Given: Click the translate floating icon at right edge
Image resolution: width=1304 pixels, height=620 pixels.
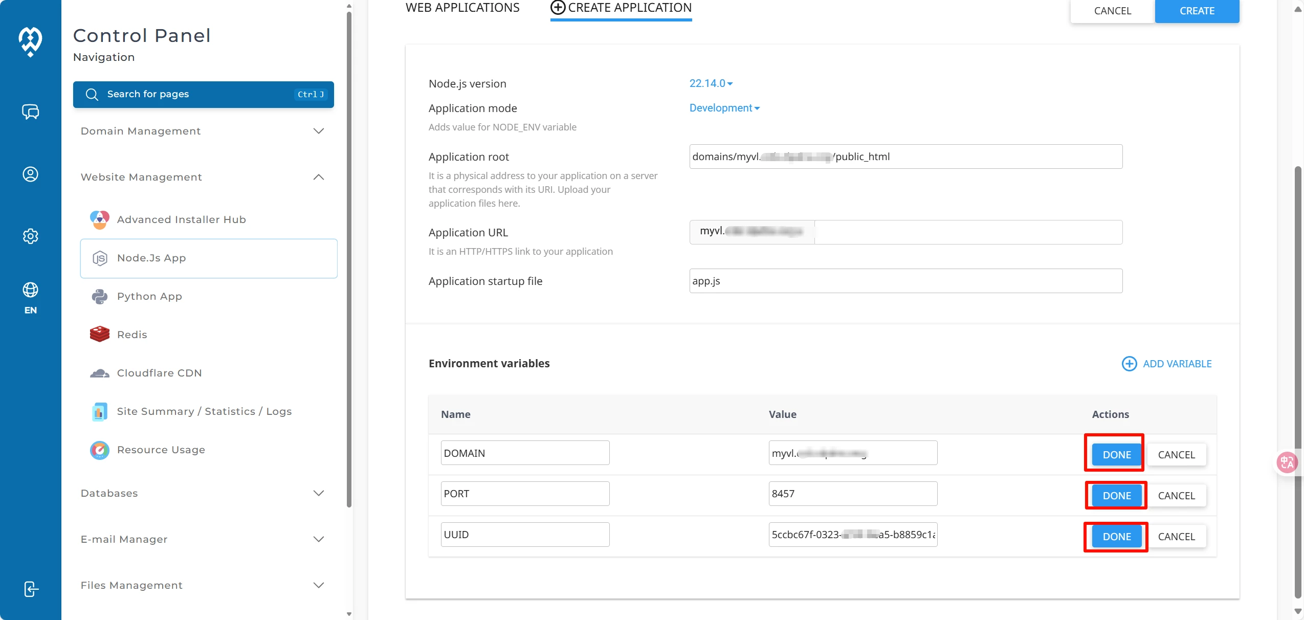Looking at the screenshot, I should coord(1287,462).
